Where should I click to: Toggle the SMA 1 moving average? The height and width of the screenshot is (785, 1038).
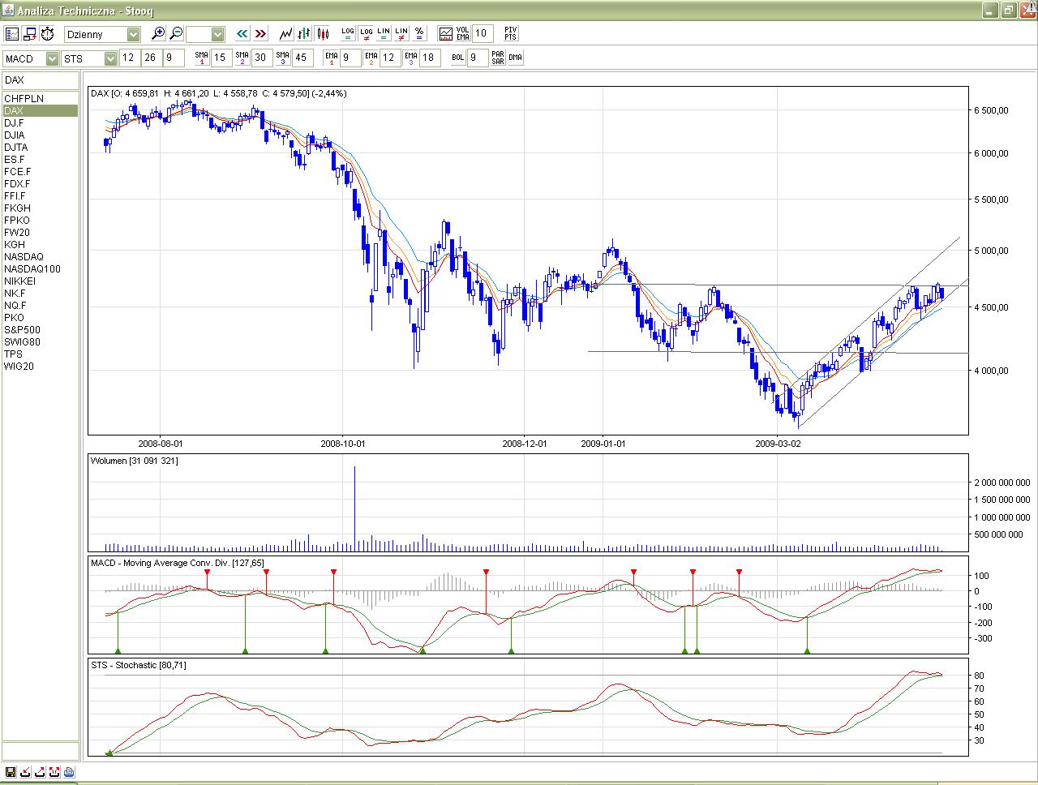(x=201, y=58)
